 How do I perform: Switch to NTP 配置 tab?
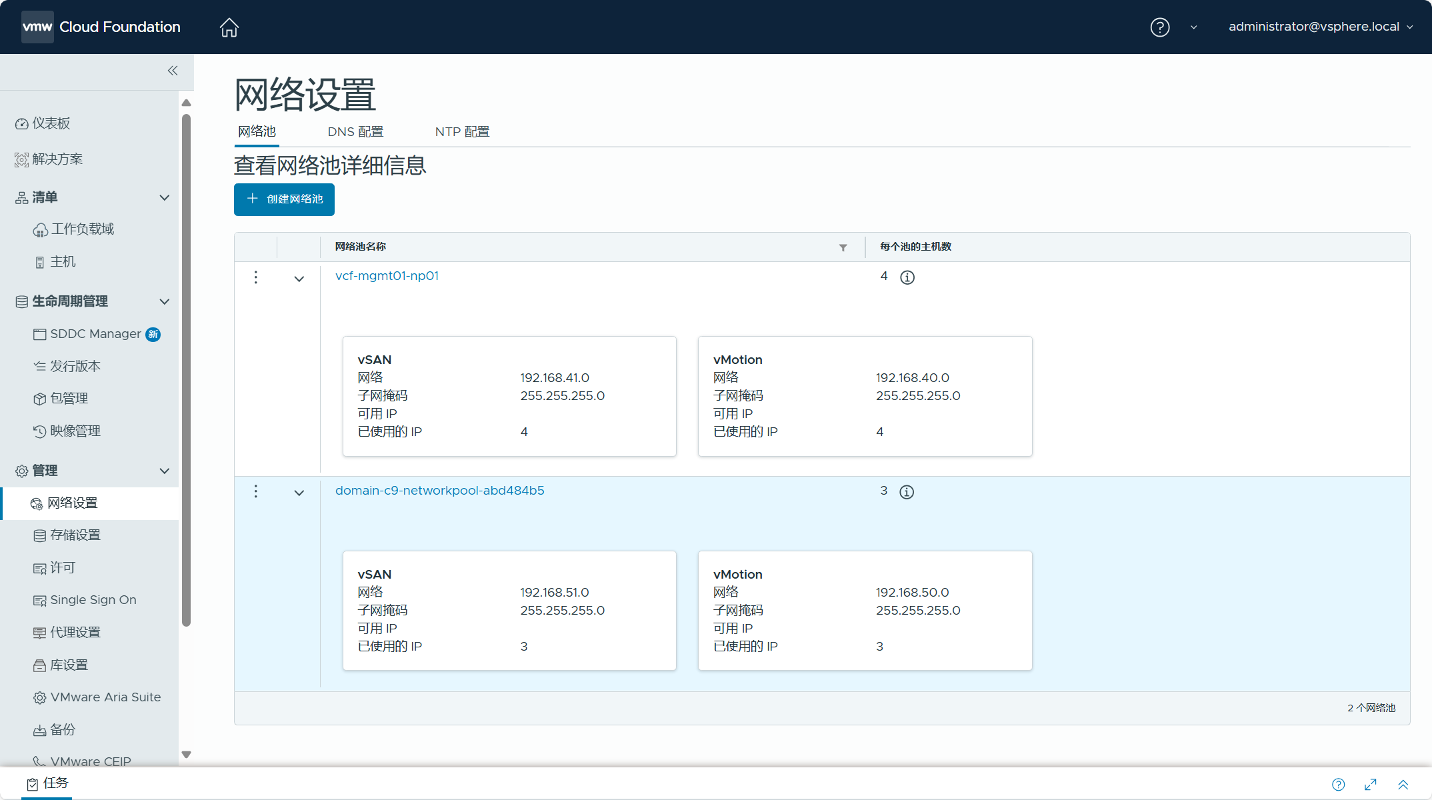pyautogui.click(x=462, y=132)
